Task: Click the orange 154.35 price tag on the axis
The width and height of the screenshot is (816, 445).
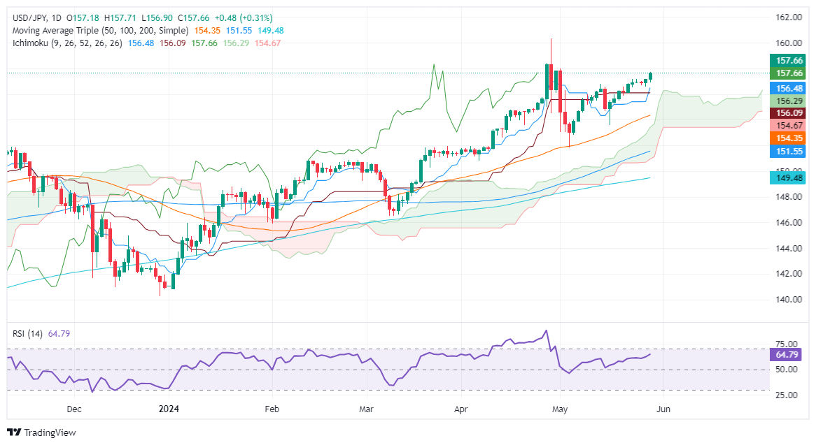Action: [789, 138]
